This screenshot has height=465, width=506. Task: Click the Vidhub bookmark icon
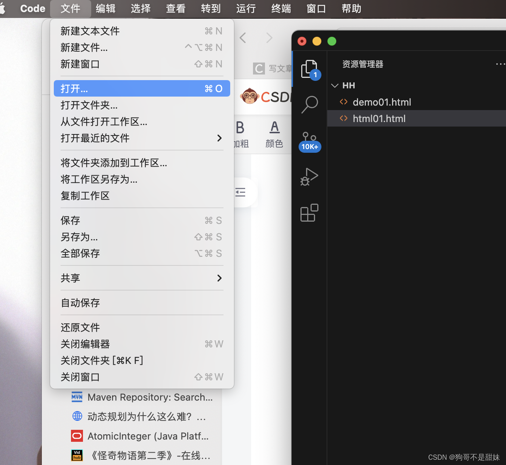pos(77,455)
